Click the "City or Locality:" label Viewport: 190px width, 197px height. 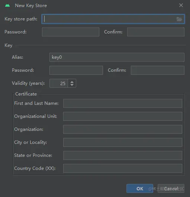coord(30,142)
